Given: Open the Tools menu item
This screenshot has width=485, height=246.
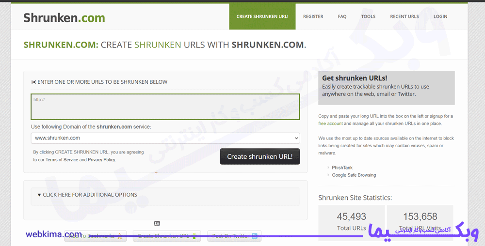Looking at the screenshot, I should (368, 16).
